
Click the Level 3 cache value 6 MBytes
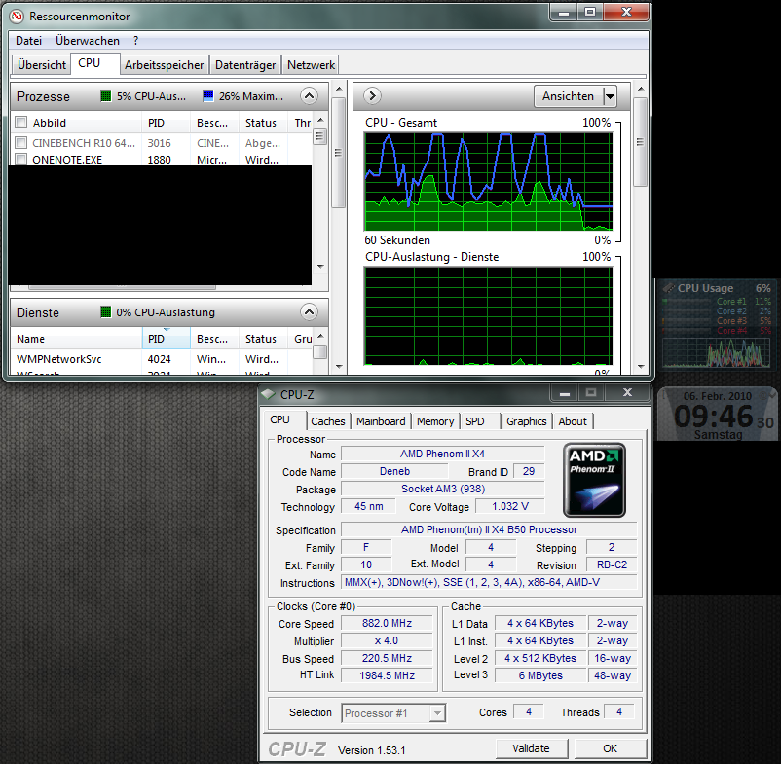coord(540,675)
